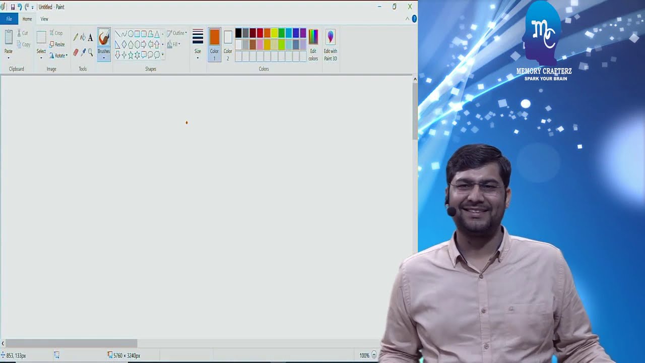The image size is (645, 363).
Task: Click the 100% zoom level text
Action: tap(364, 355)
